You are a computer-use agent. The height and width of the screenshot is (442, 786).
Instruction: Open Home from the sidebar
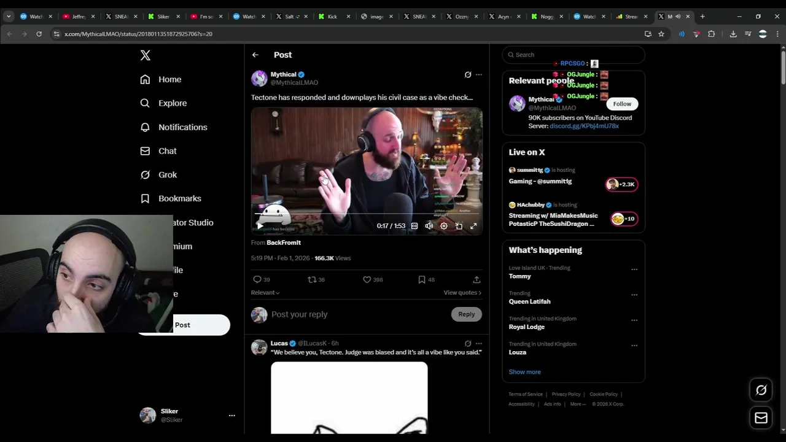click(x=161, y=79)
